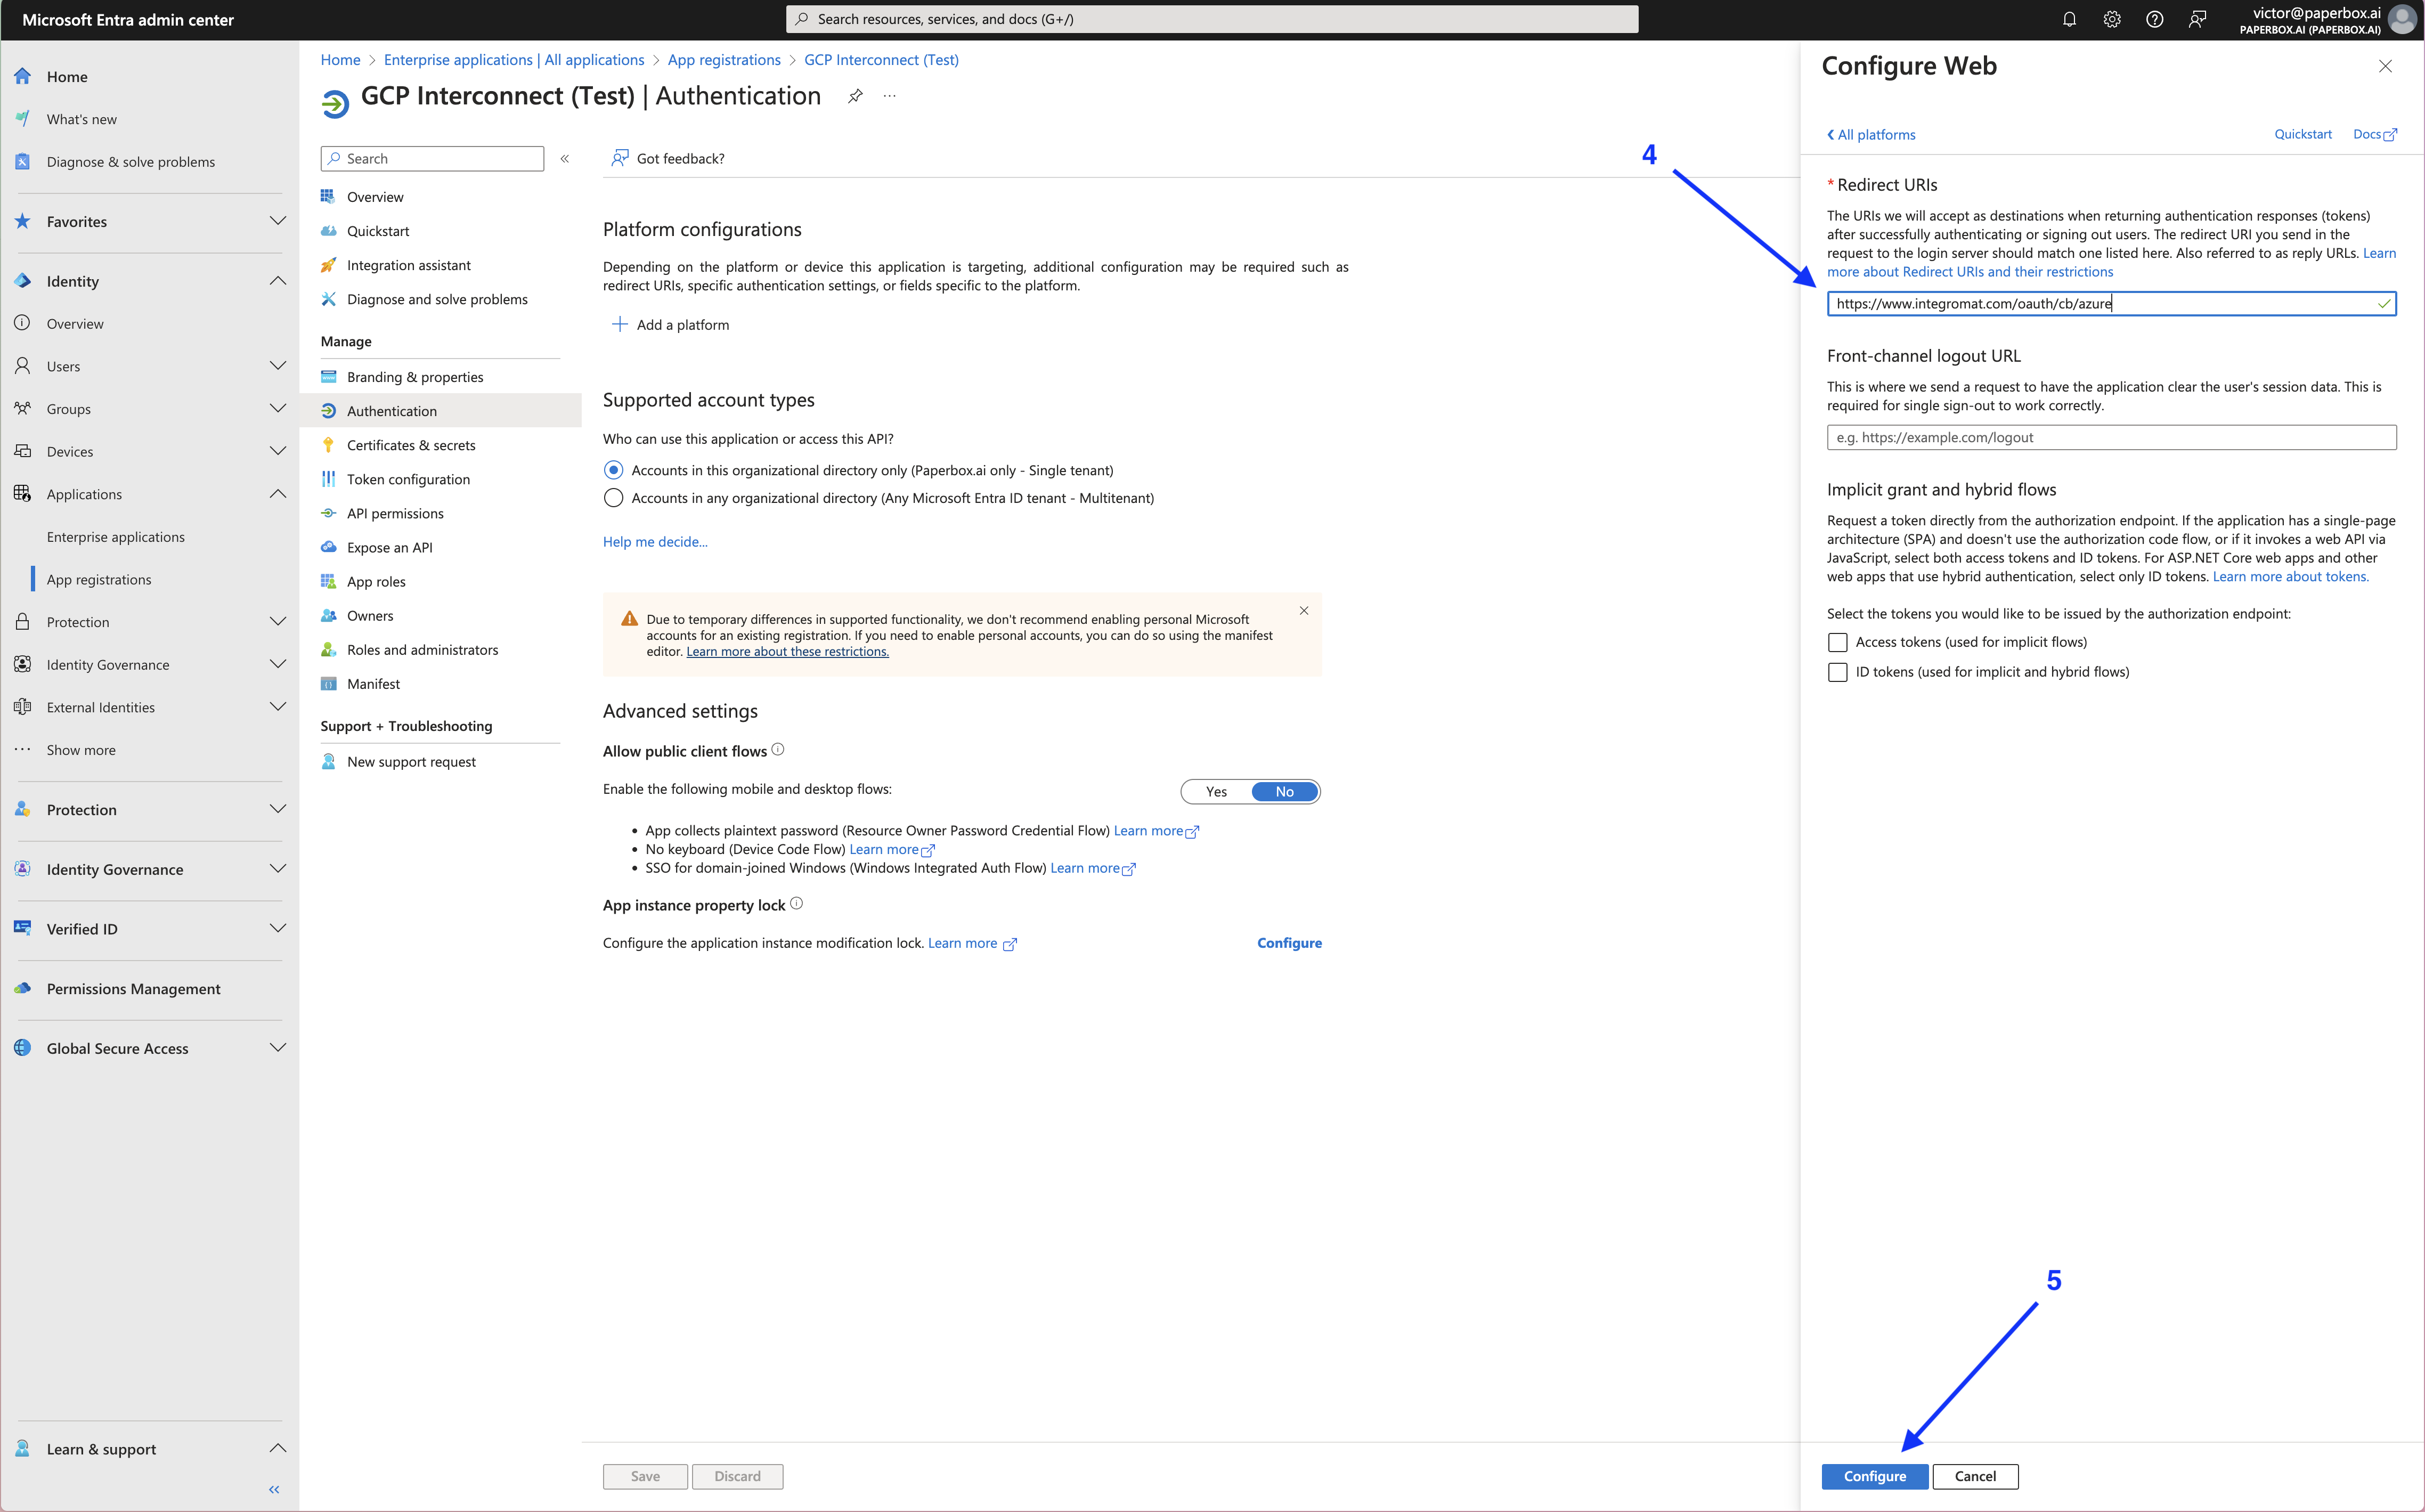Open the notifications bell icon

(x=2069, y=19)
